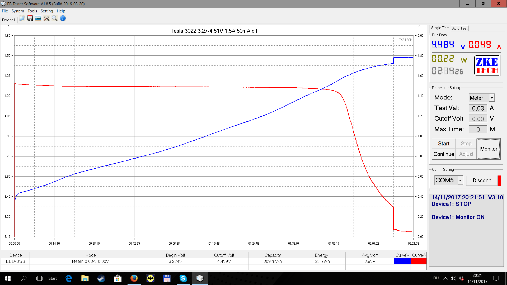This screenshot has width=507, height=285.
Task: Click the magnifying glass toolbar icon
Action: [55, 18]
